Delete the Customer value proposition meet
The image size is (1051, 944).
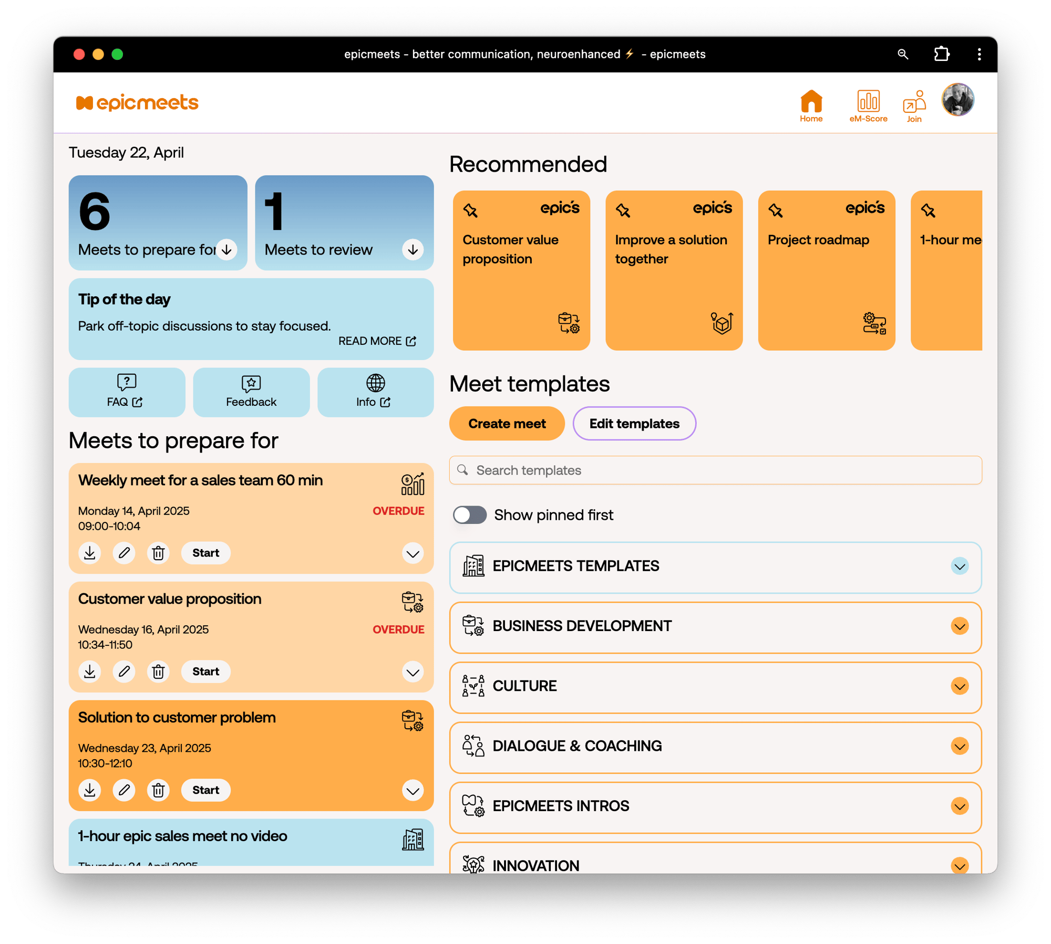[158, 672]
